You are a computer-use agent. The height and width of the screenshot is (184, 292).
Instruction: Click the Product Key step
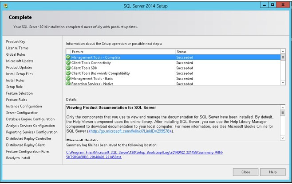click(x=16, y=42)
